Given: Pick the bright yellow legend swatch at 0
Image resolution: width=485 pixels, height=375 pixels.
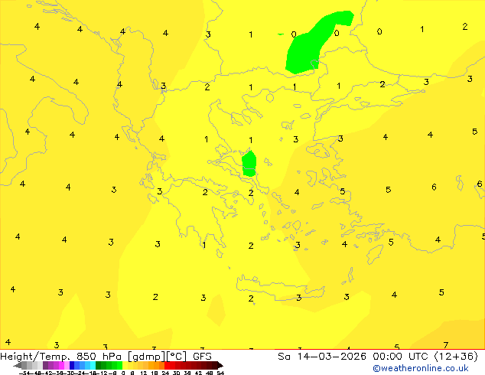Looking at the screenshot, I should coord(125,365).
